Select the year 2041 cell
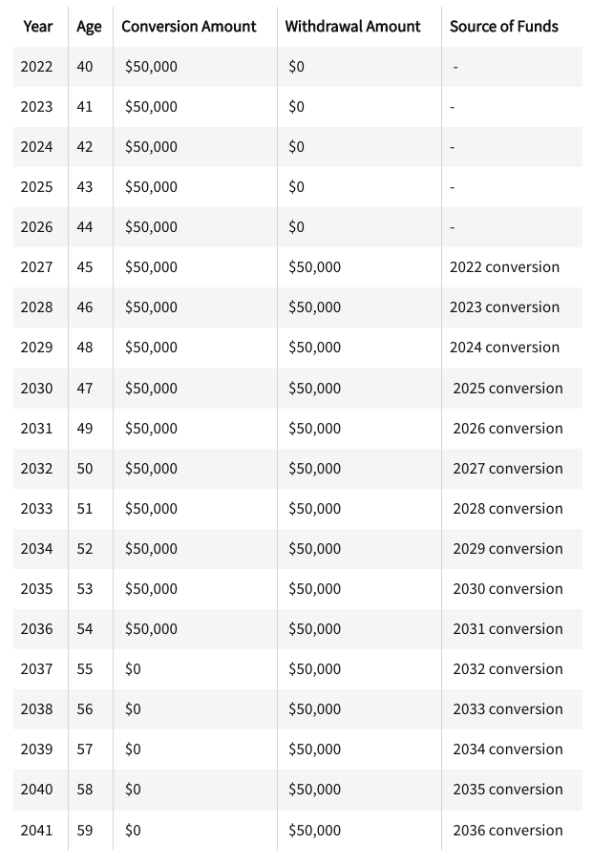This screenshot has height=865, width=592. click(x=37, y=830)
